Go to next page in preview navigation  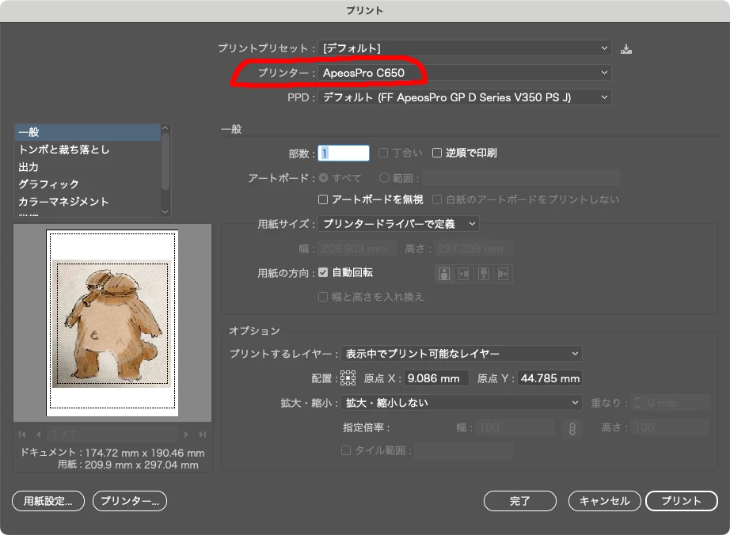[x=186, y=434]
